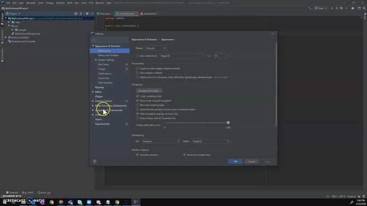Open the Plugins settings page
This screenshot has width=367, height=206.
(x=99, y=97)
